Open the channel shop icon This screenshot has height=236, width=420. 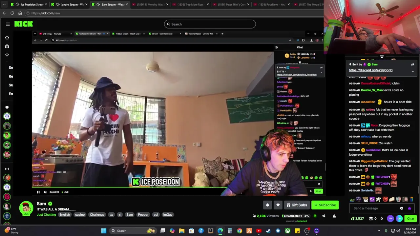click(371, 219)
